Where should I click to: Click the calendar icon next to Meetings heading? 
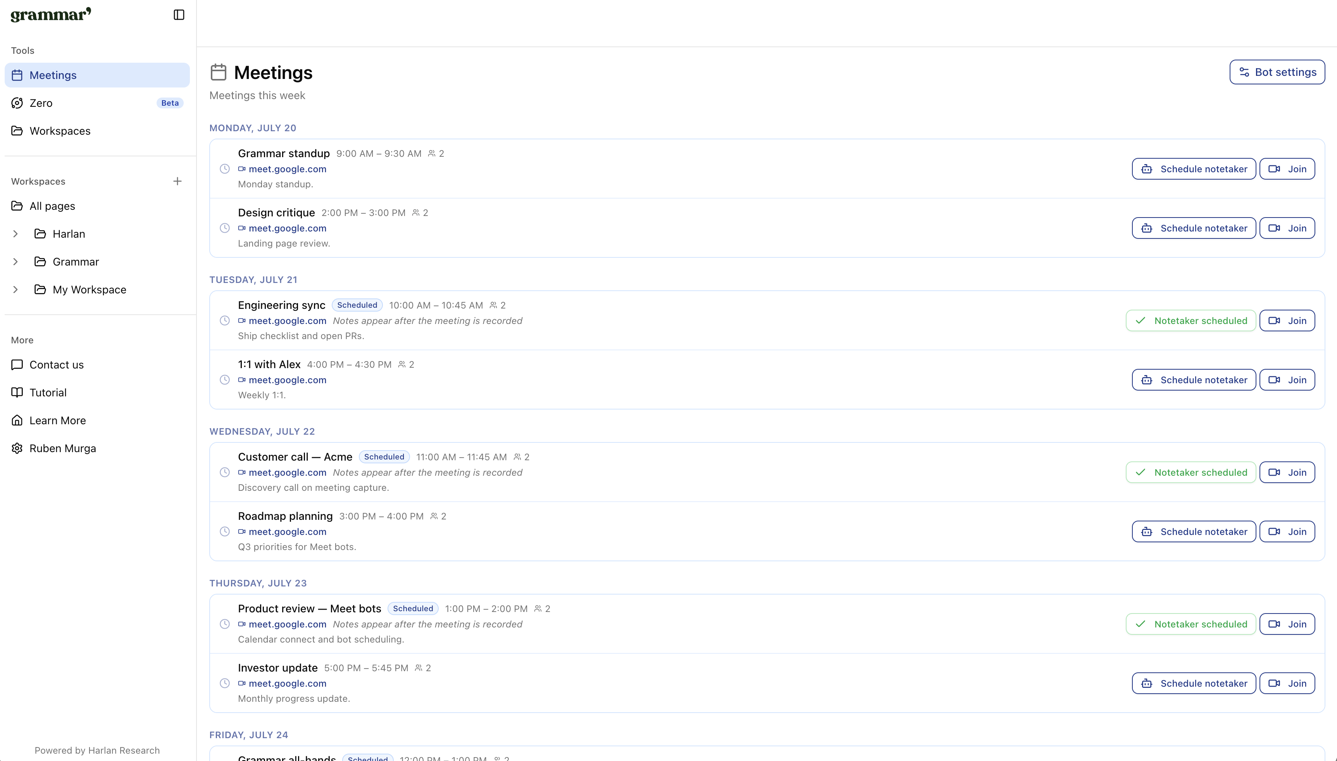218,72
